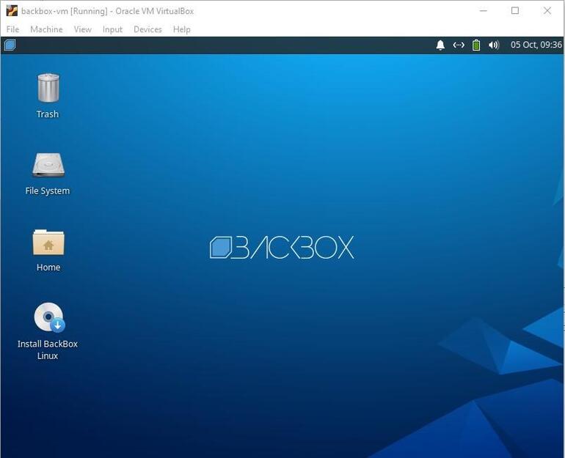565x458 pixels.
Task: Open the Input menu
Action: point(112,29)
